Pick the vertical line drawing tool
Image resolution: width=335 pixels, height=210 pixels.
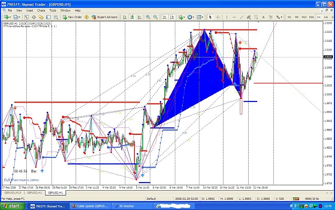click(227, 17)
